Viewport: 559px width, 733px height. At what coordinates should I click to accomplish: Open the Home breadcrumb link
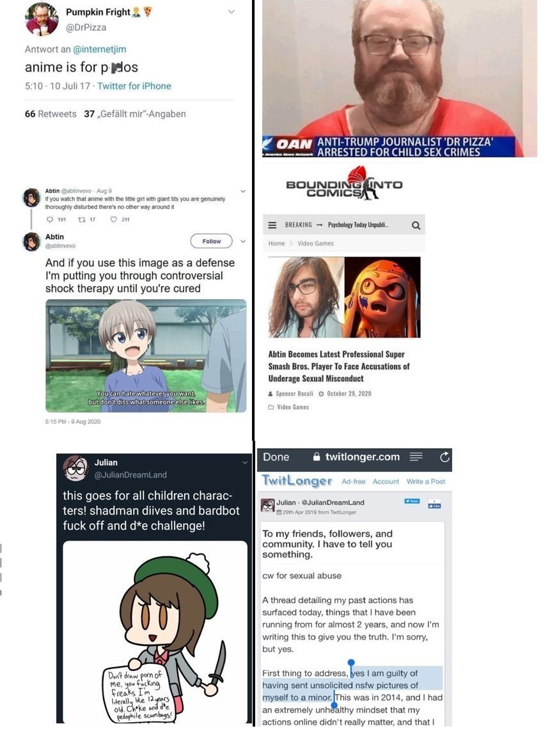(x=276, y=243)
